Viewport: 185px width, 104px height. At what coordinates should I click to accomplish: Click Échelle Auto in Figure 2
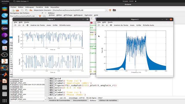coord(148,25)
